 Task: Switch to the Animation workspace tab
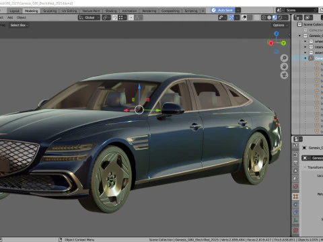pyautogui.click(x=129, y=11)
